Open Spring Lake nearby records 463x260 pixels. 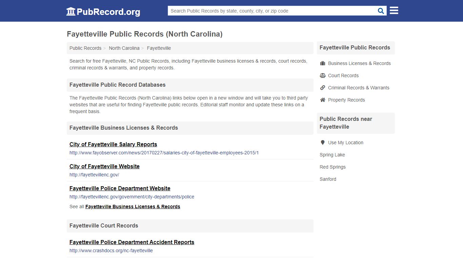pyautogui.click(x=332, y=155)
